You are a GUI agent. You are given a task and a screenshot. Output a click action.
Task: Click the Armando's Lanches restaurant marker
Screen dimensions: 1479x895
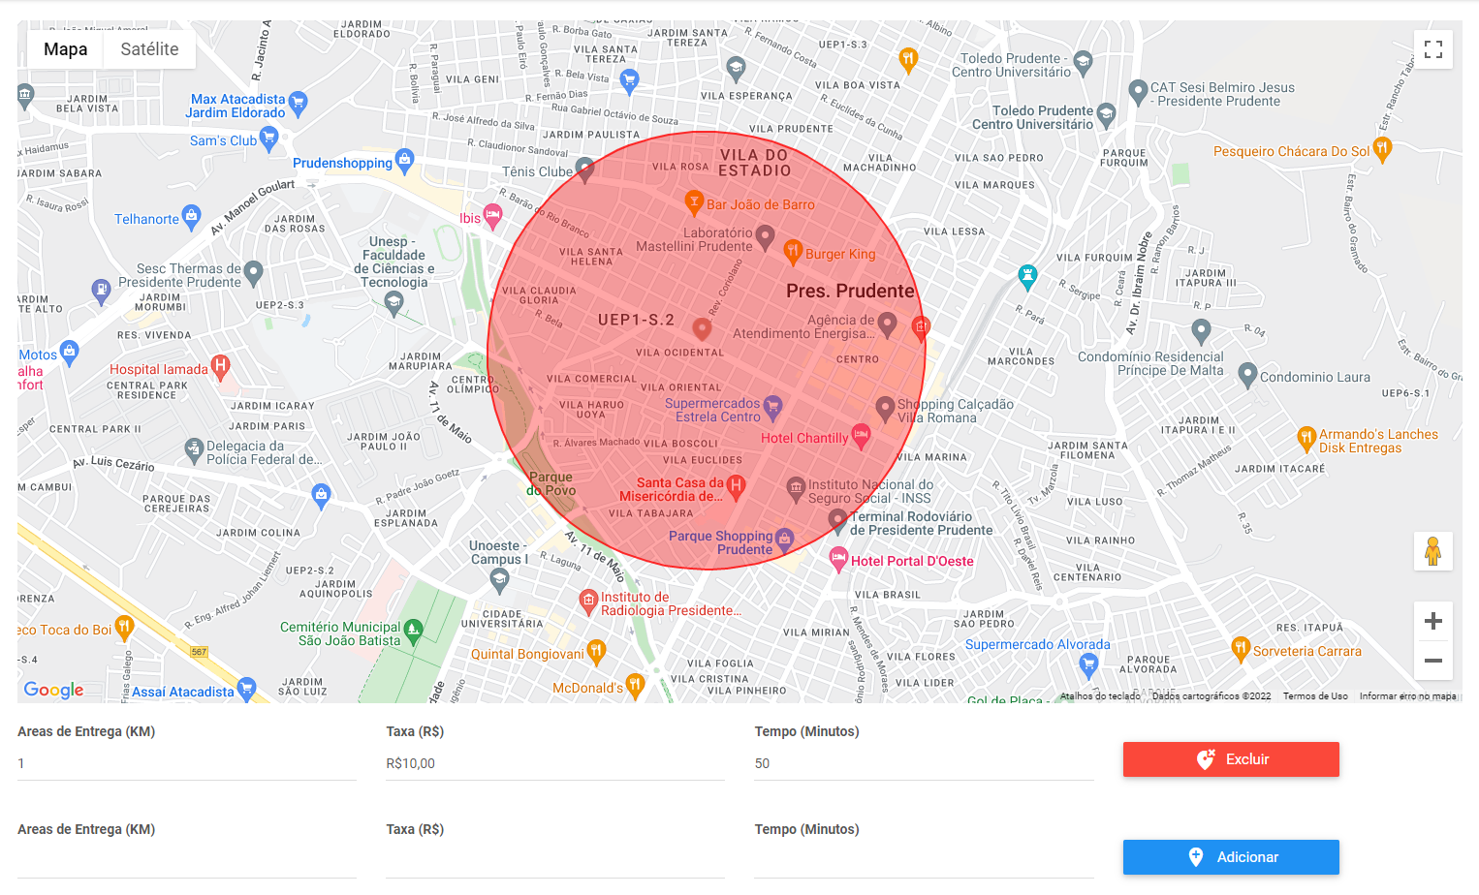click(1307, 439)
